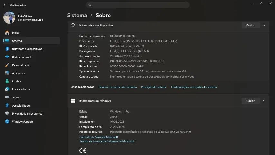Click the 8,00 GB RAM value
Image resolution: width=275 pixels, height=155 pixels.
point(127,46)
